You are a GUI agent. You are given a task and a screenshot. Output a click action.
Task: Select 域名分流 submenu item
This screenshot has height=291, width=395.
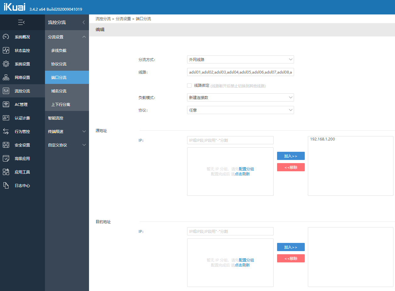click(x=67, y=91)
